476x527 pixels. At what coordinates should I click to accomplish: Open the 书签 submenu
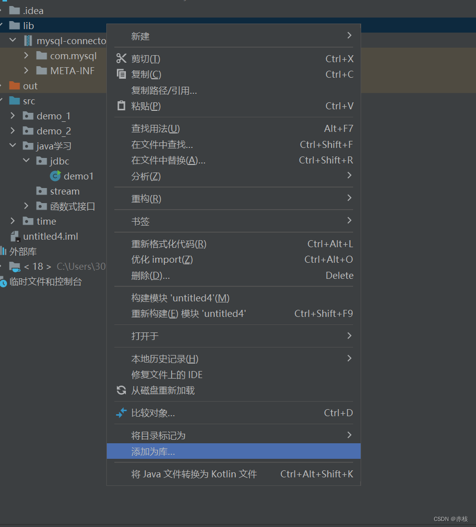click(234, 221)
